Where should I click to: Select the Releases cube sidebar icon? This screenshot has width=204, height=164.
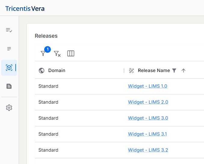coord(9,68)
